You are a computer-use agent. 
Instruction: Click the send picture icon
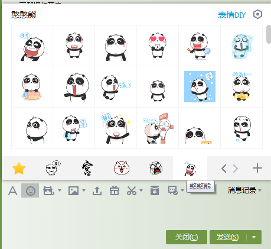(x=73, y=190)
